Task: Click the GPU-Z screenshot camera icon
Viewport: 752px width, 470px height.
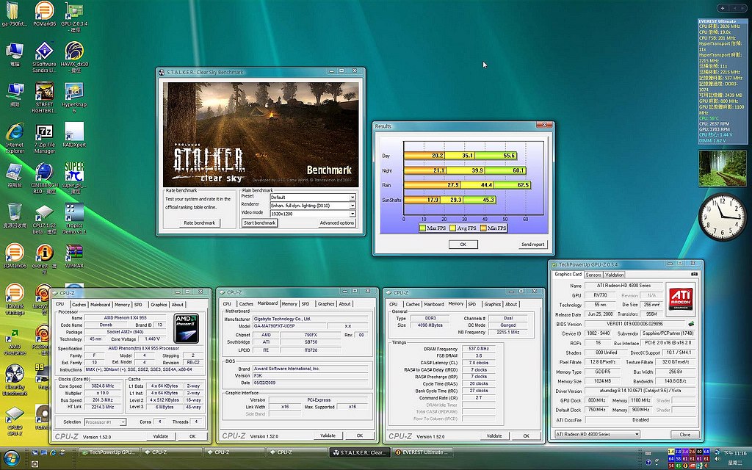Action: (694, 275)
